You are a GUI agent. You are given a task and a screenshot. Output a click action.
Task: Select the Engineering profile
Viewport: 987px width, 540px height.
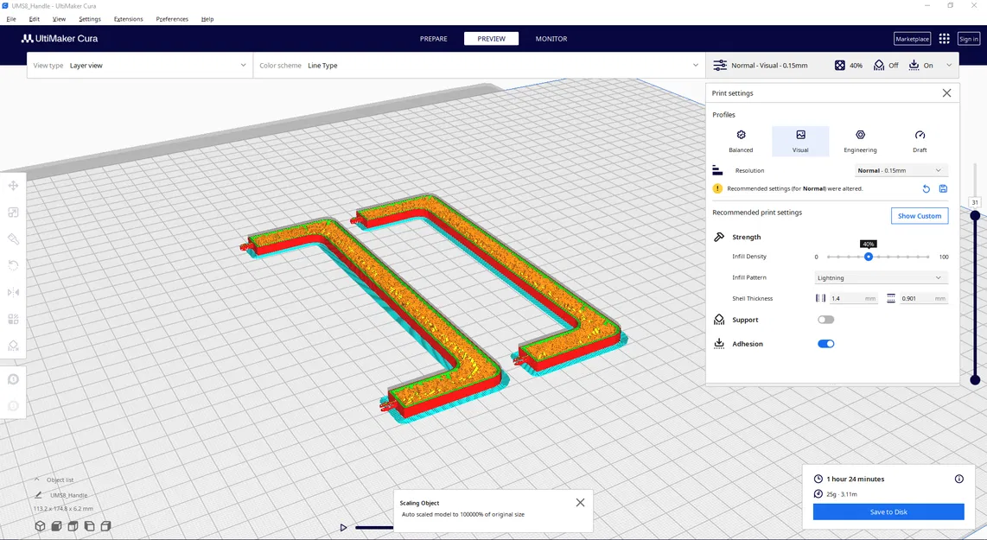[x=860, y=141]
